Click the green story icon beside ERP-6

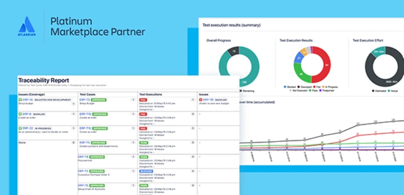(20, 114)
